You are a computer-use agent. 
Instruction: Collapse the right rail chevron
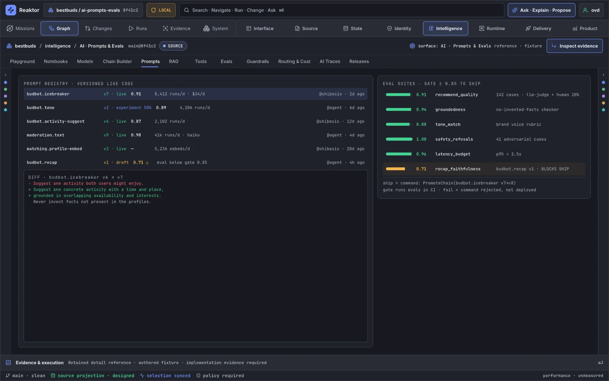[603, 75]
